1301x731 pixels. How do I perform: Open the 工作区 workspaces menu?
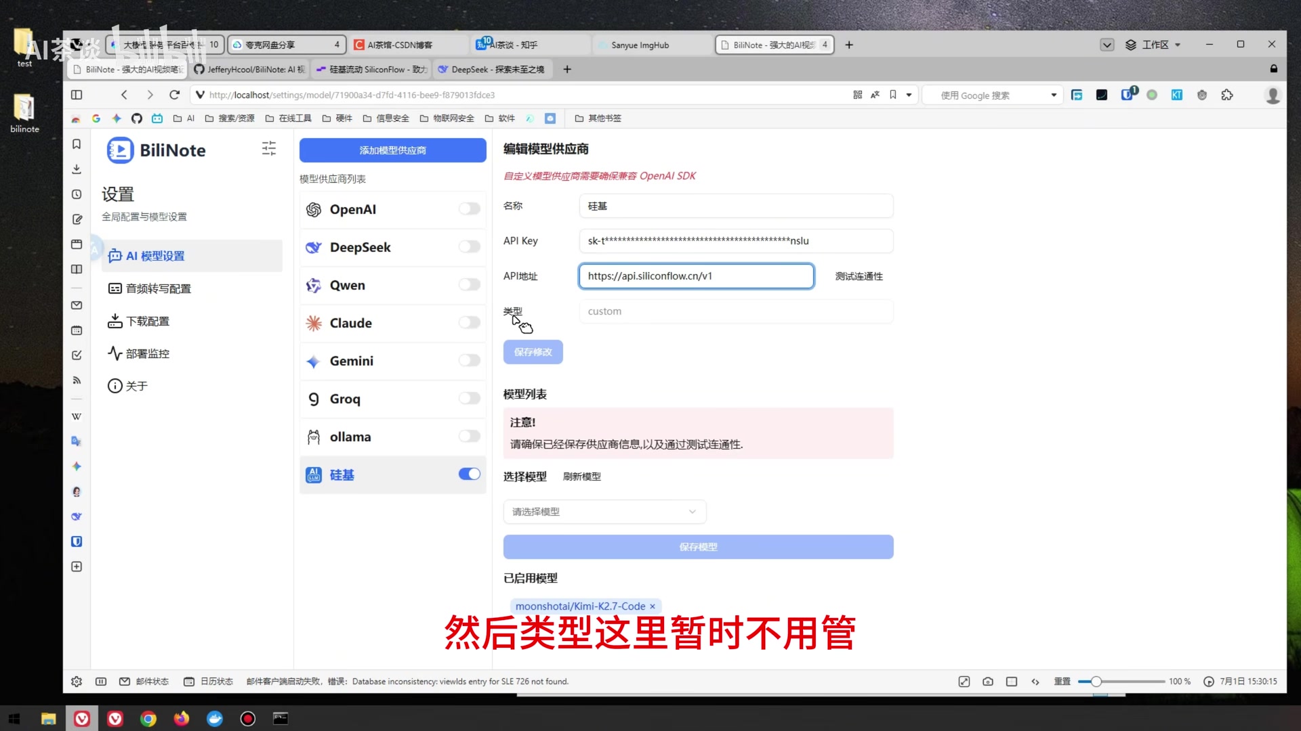[1153, 45]
